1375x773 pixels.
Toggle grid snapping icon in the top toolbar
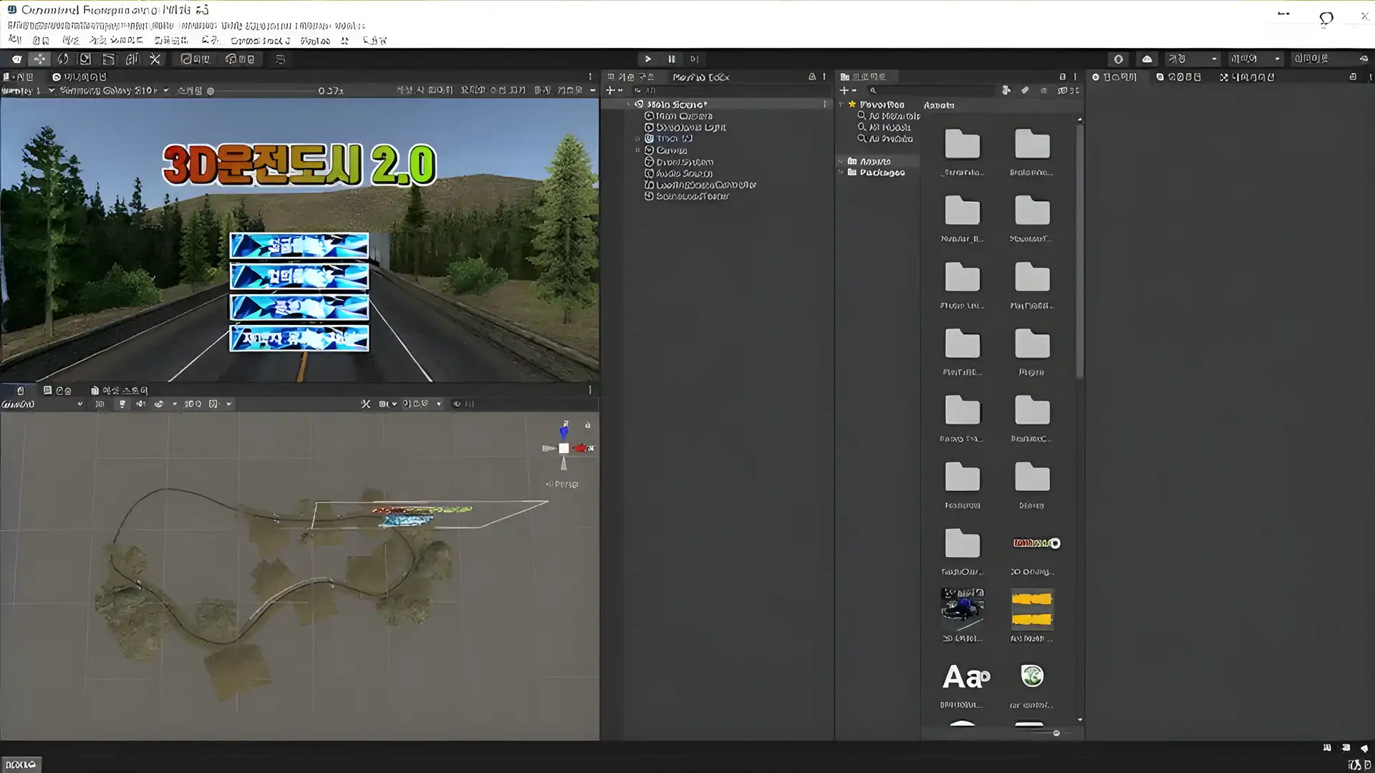click(x=280, y=59)
